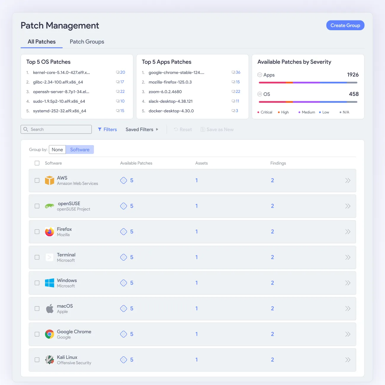Click the Software column header
The height and width of the screenshot is (385, 385).
[53, 163]
